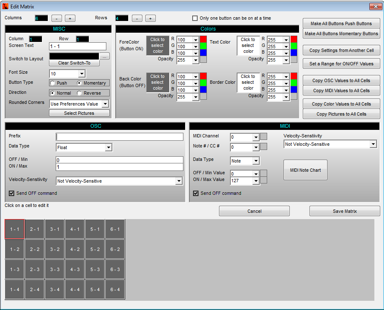
Task: Click the OSC OFF / Min input field
Action: pos(119,160)
